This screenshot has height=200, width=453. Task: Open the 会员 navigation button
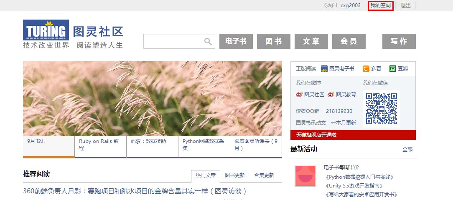point(349,41)
